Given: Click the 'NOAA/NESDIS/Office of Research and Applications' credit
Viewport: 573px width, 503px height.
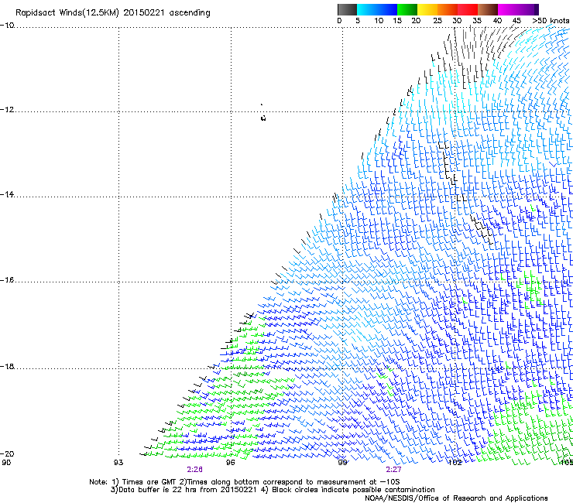Looking at the screenshot, I should pos(456,498).
